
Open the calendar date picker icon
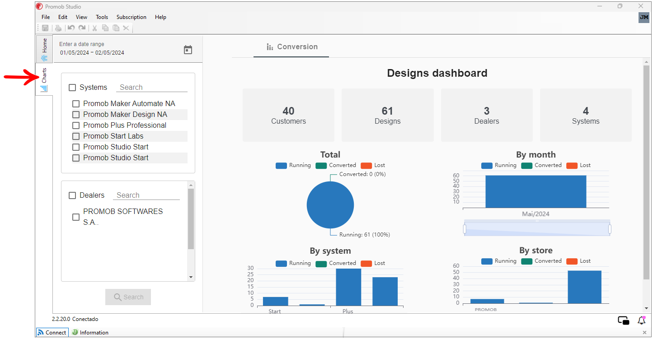pyautogui.click(x=188, y=50)
